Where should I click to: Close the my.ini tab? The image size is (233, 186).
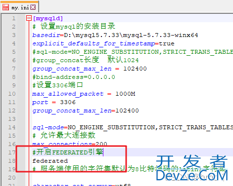(x=33, y=7)
